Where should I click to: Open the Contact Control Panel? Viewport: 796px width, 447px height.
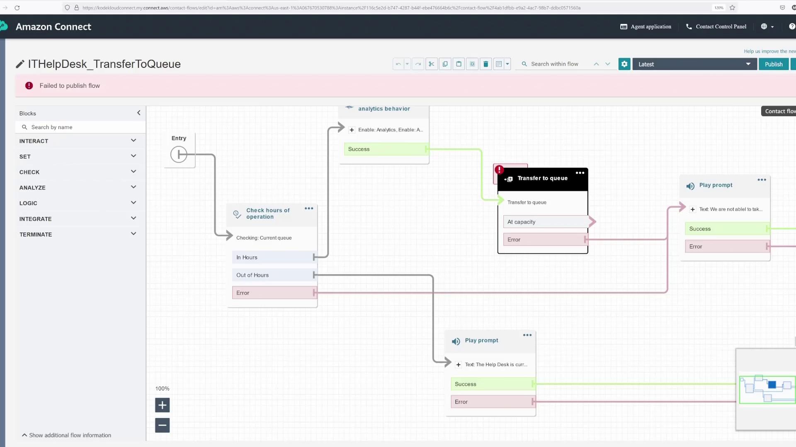tap(716, 26)
